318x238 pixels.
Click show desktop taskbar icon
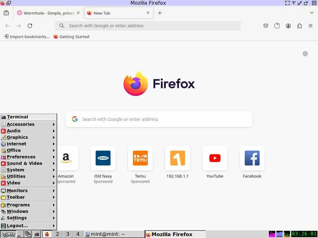point(20,234)
